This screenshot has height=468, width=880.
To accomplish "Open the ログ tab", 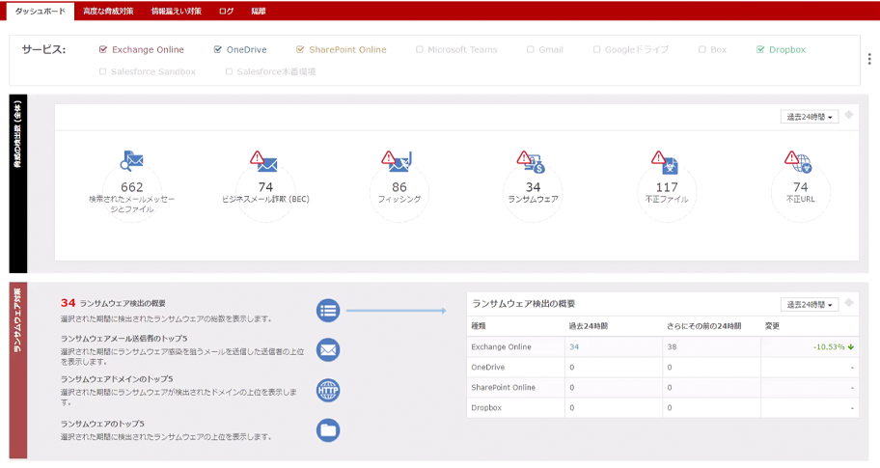I will tap(226, 11).
